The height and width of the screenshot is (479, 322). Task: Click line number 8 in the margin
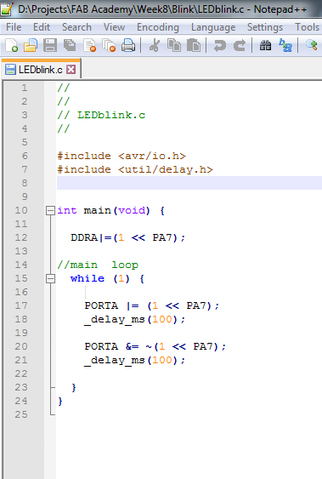[25, 183]
